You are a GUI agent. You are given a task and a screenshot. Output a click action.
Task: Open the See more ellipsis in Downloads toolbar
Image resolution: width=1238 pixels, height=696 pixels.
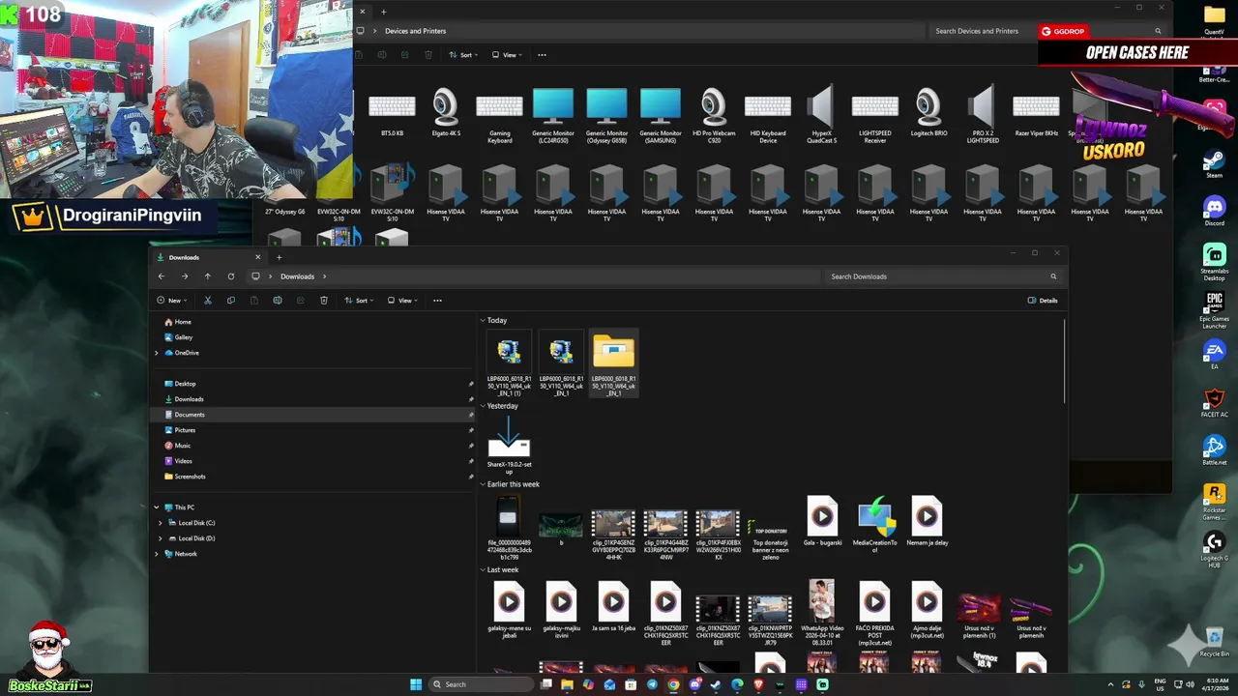click(x=437, y=301)
